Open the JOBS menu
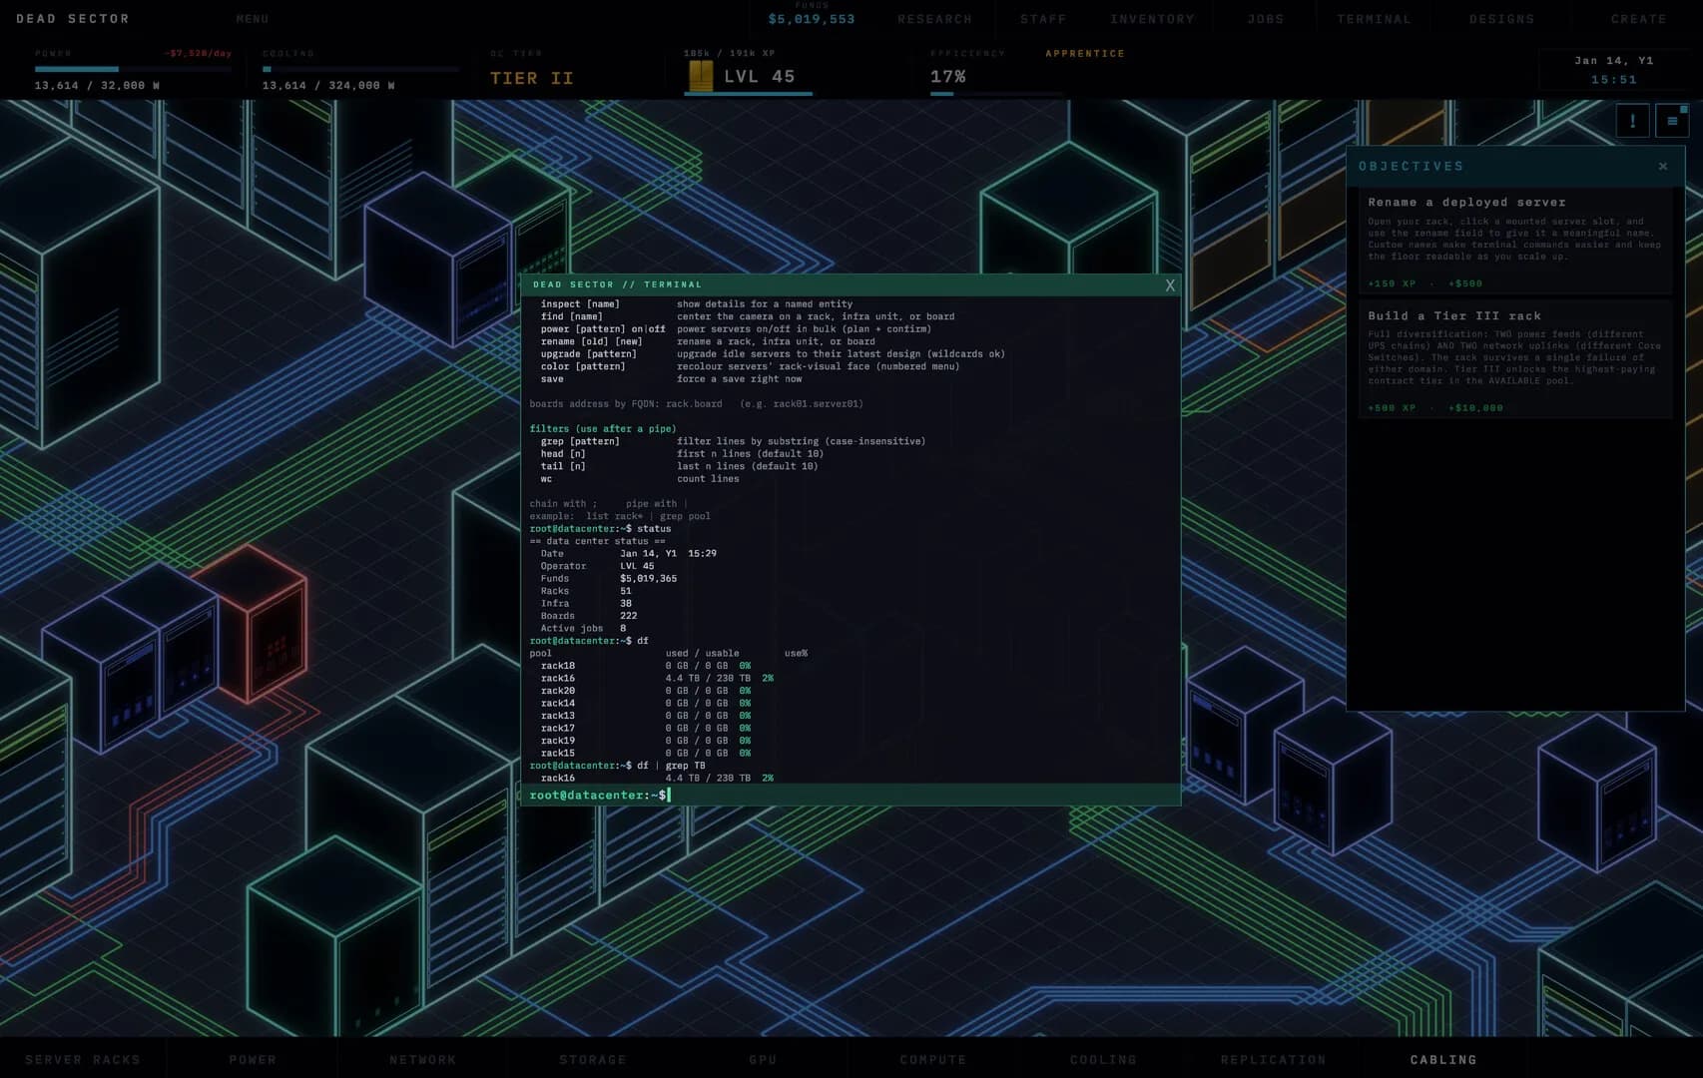The image size is (1703, 1078). [1266, 19]
